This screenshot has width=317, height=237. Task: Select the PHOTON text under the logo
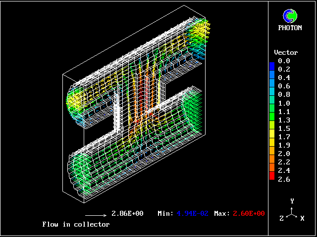tap(290, 28)
